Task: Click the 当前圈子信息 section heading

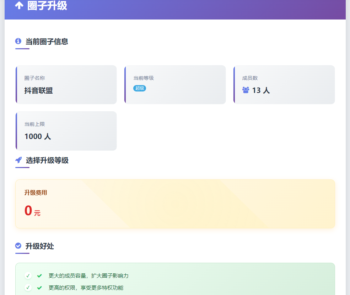Action: (x=47, y=41)
